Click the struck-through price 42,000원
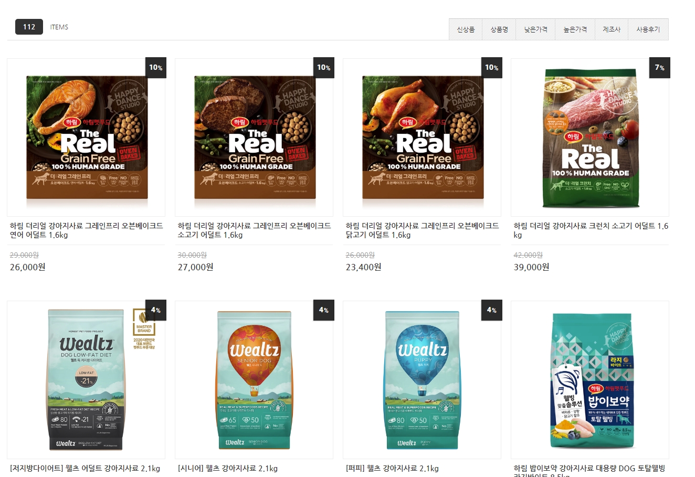Image resolution: width=695 pixels, height=477 pixels. click(x=528, y=255)
